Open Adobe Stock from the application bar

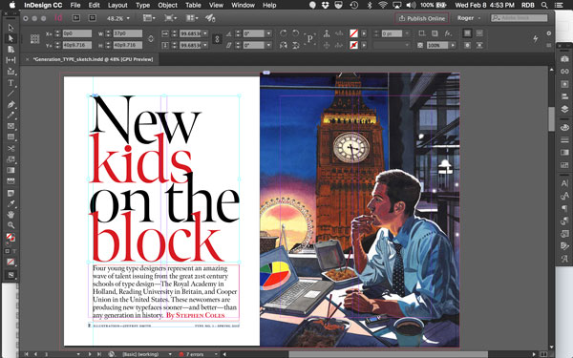92,18
